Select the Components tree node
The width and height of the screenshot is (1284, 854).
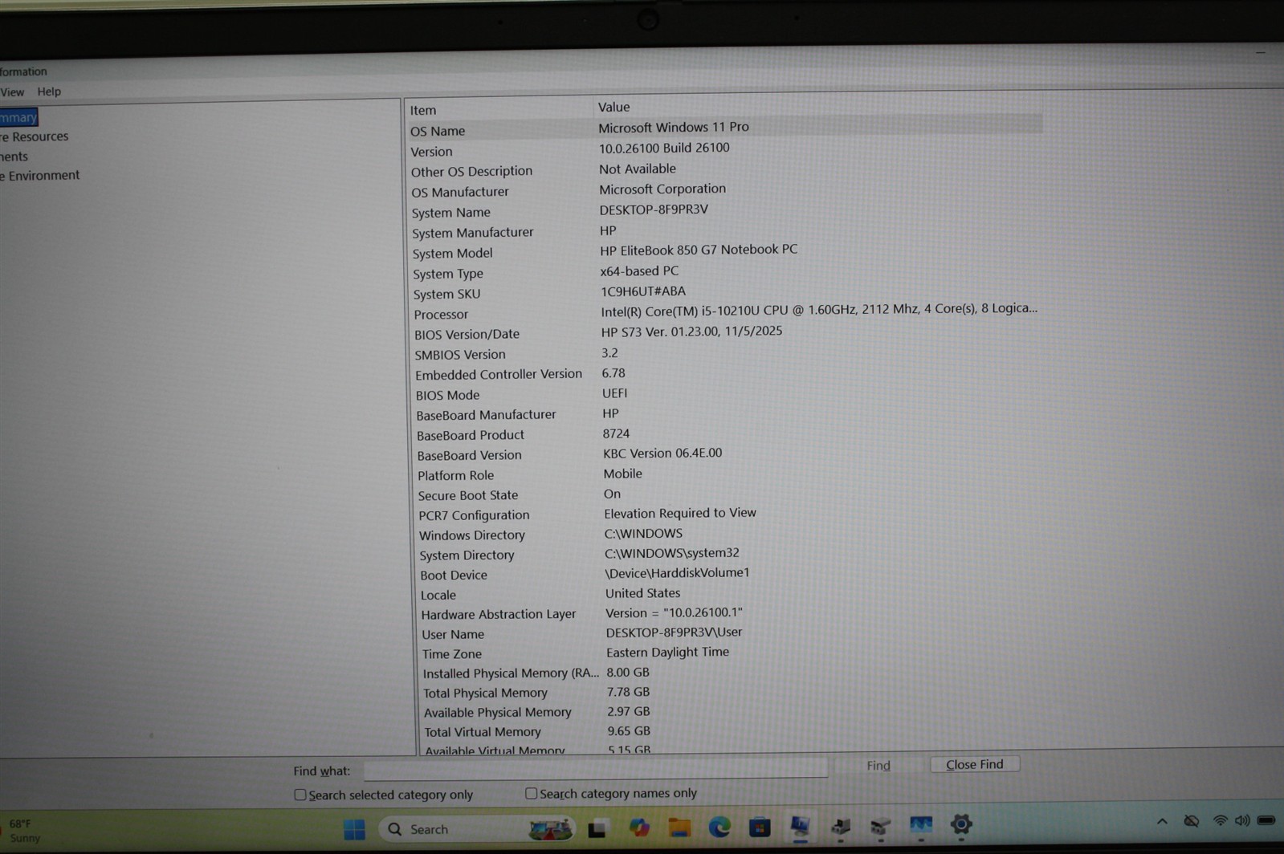(14, 157)
